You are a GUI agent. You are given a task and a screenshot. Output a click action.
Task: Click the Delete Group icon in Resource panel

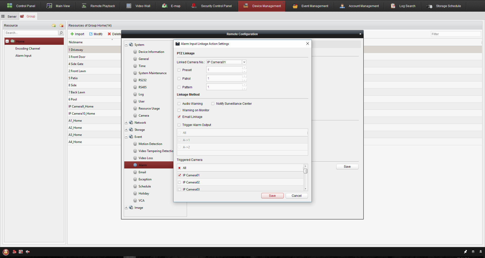61,26
